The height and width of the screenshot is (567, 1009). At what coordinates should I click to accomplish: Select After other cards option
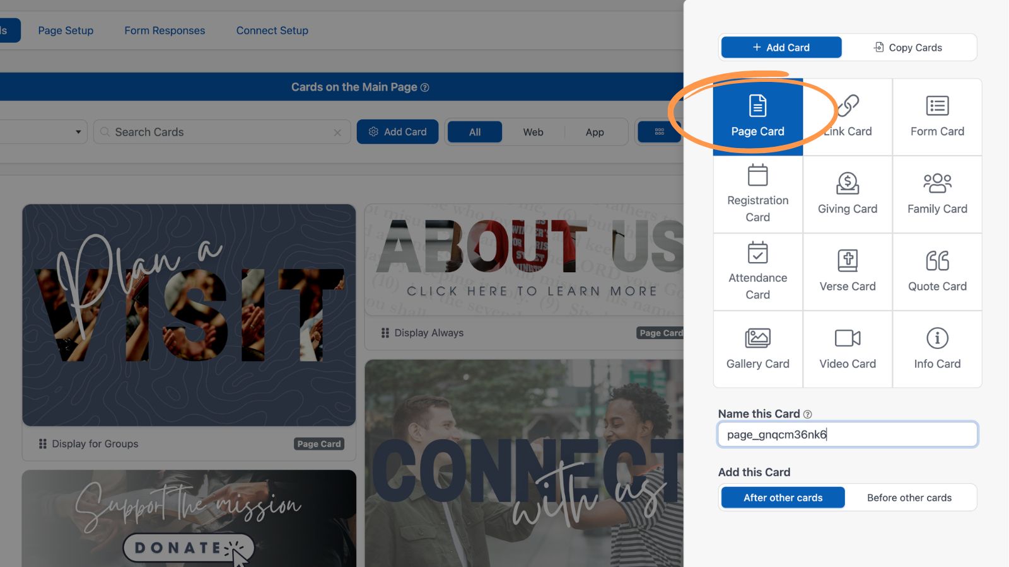[x=783, y=498]
